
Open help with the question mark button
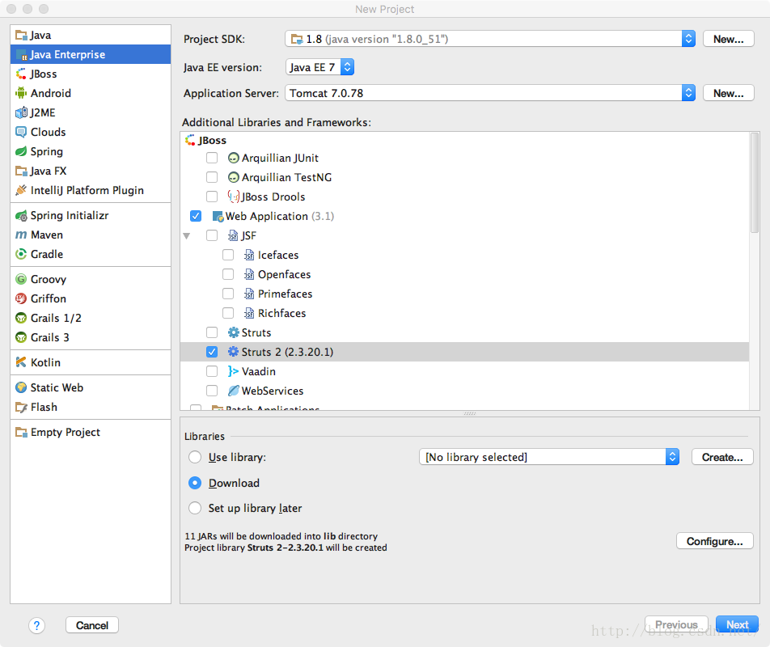[37, 625]
